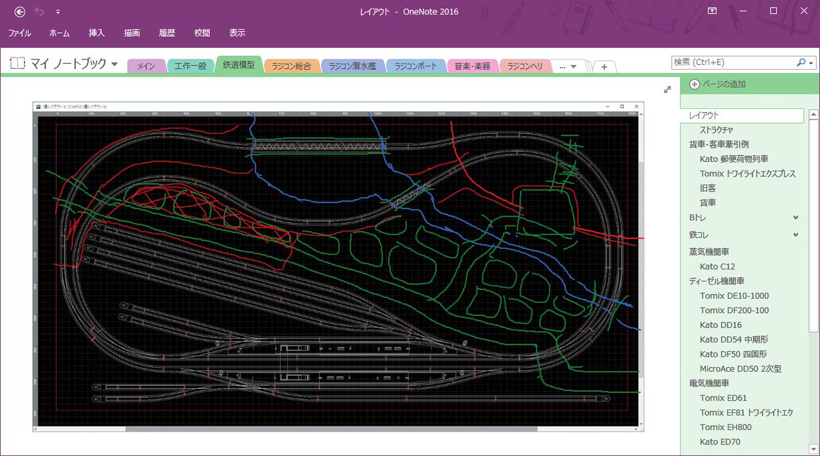Click in the 検索 (Ctrl+E) search box
This screenshot has width=820, height=456.
(733, 62)
